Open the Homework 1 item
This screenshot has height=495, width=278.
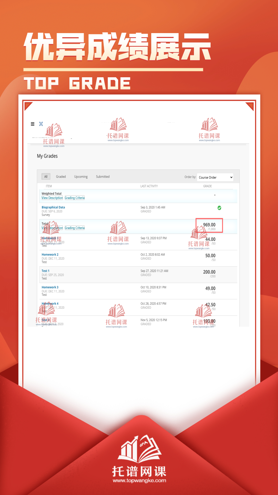(50, 238)
